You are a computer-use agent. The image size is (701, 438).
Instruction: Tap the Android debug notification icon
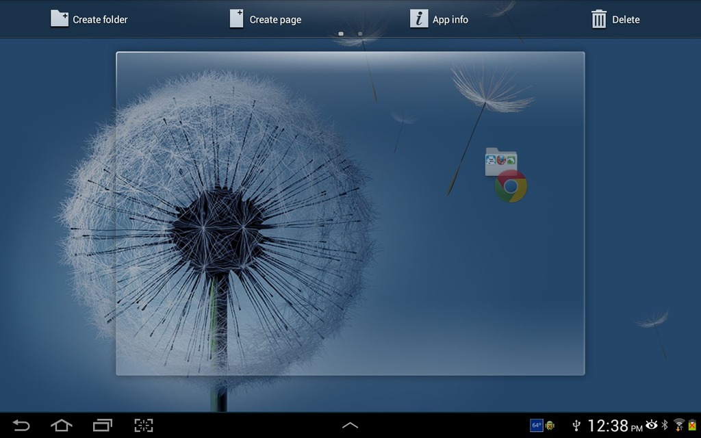(x=550, y=426)
